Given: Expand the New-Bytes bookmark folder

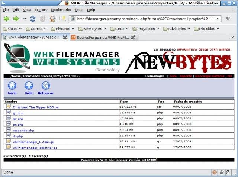Looking at the screenshot, I should pos(92,29).
